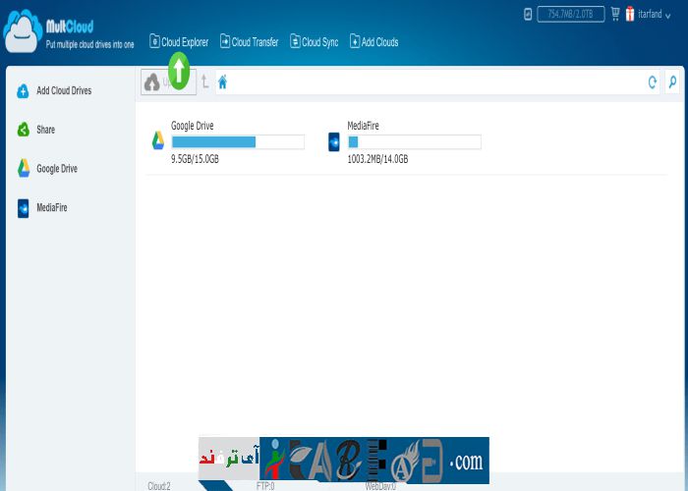Click the MediaFire storage usage bar
688x491 pixels.
tap(414, 142)
